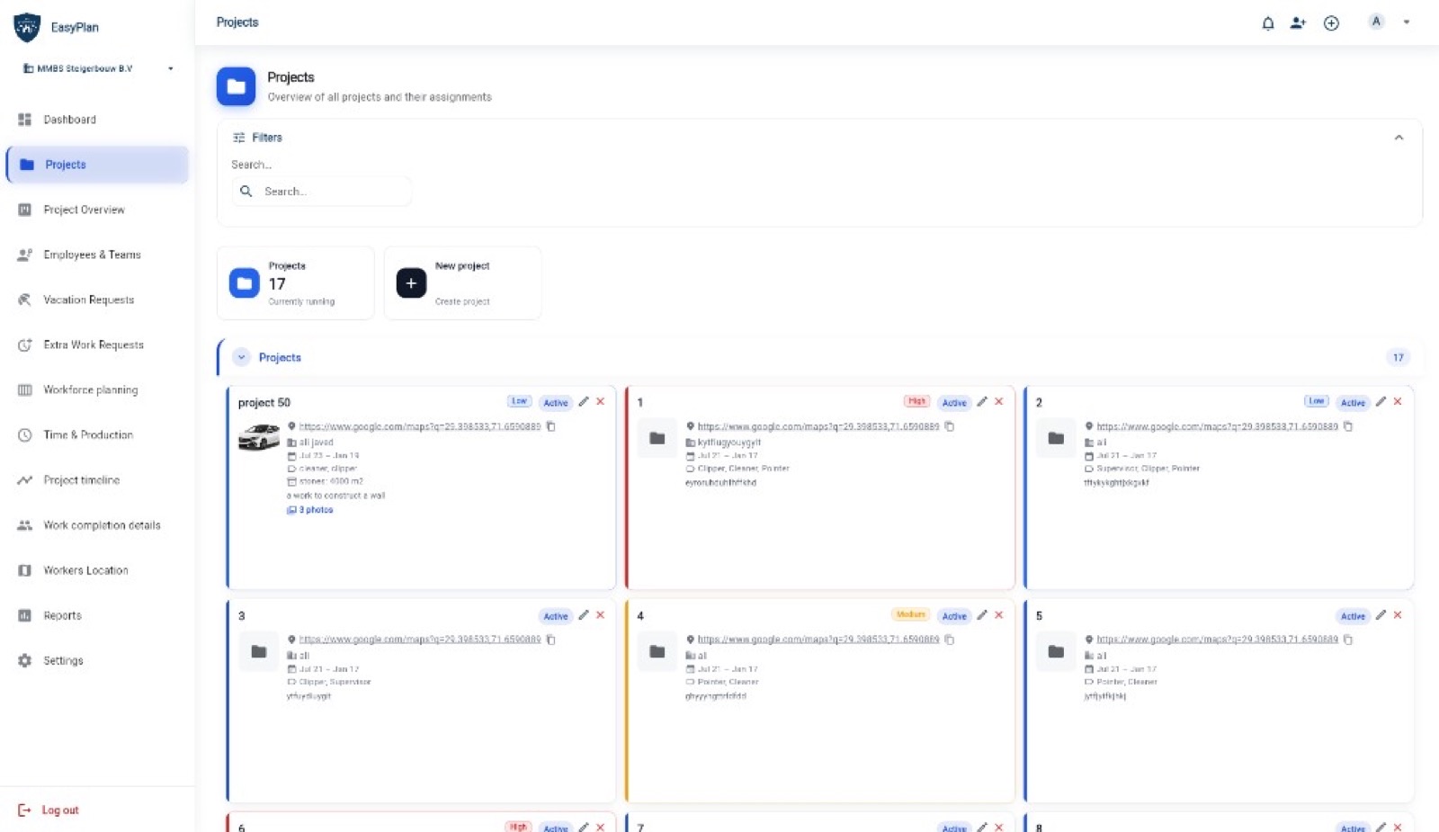Delete project 1 with X icon

click(999, 402)
